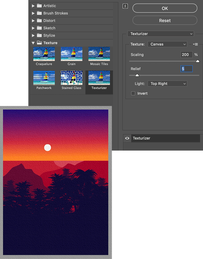Open the texture load flyout menu icon

[x=195, y=44]
